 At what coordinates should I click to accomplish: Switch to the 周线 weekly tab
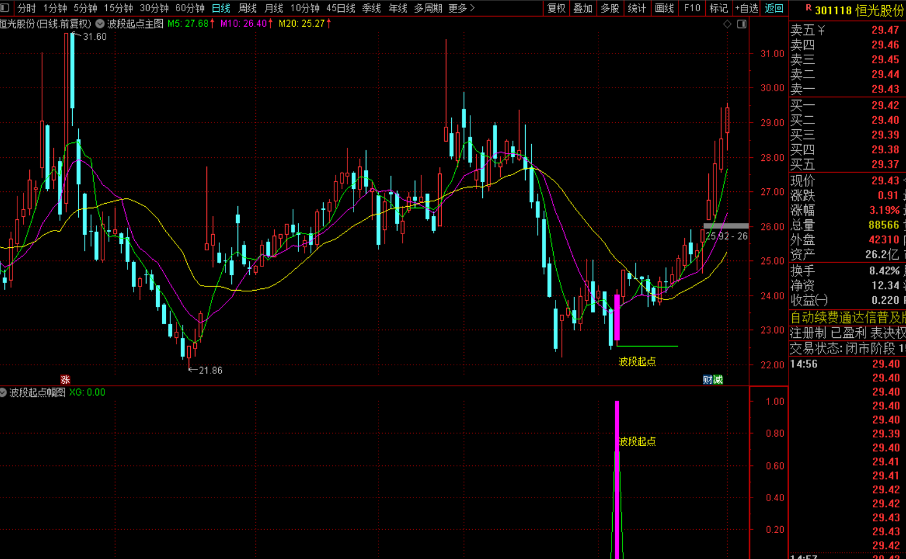[247, 8]
